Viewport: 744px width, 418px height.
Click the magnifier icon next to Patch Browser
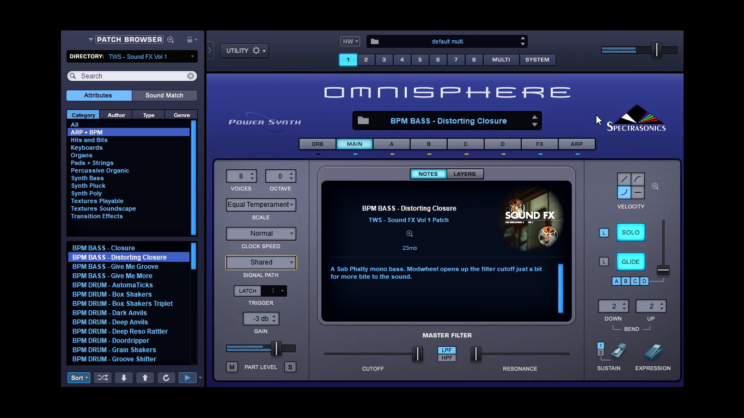170,39
